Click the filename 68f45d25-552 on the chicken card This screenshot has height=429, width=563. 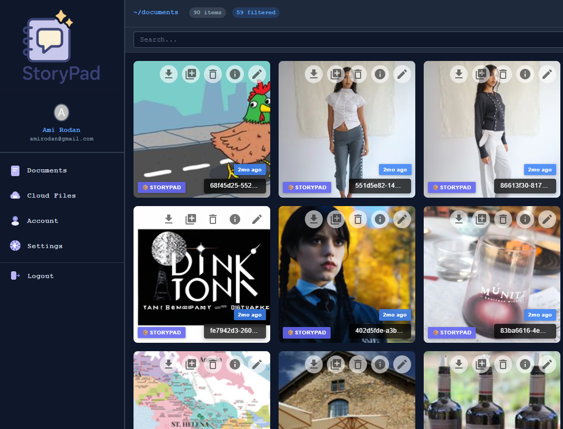(x=236, y=186)
